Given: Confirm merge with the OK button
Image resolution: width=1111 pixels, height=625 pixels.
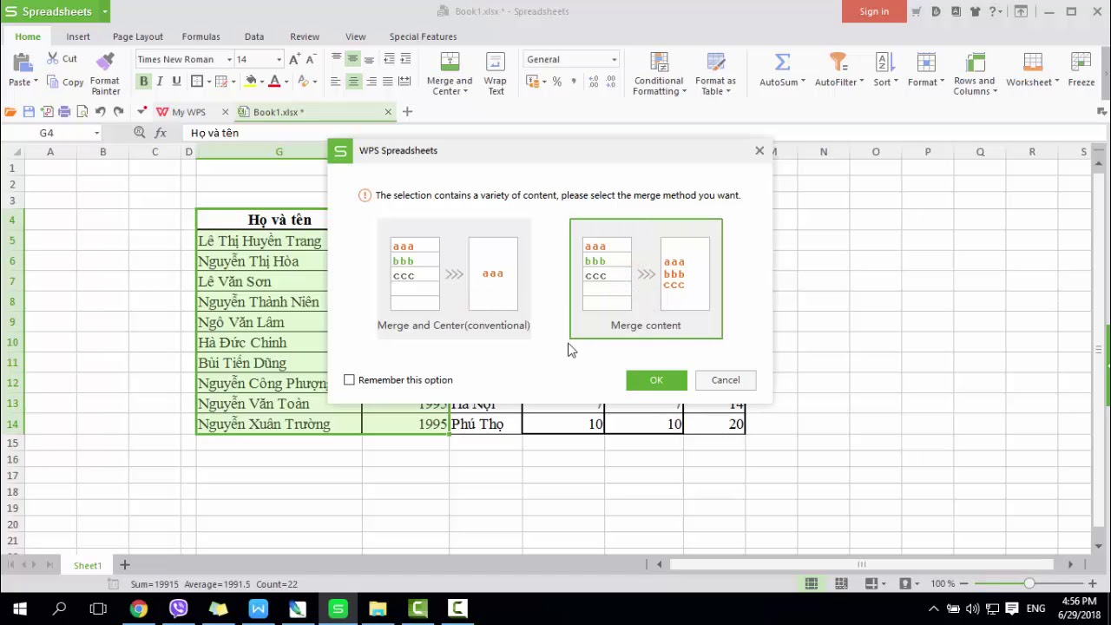Looking at the screenshot, I should [x=656, y=380].
